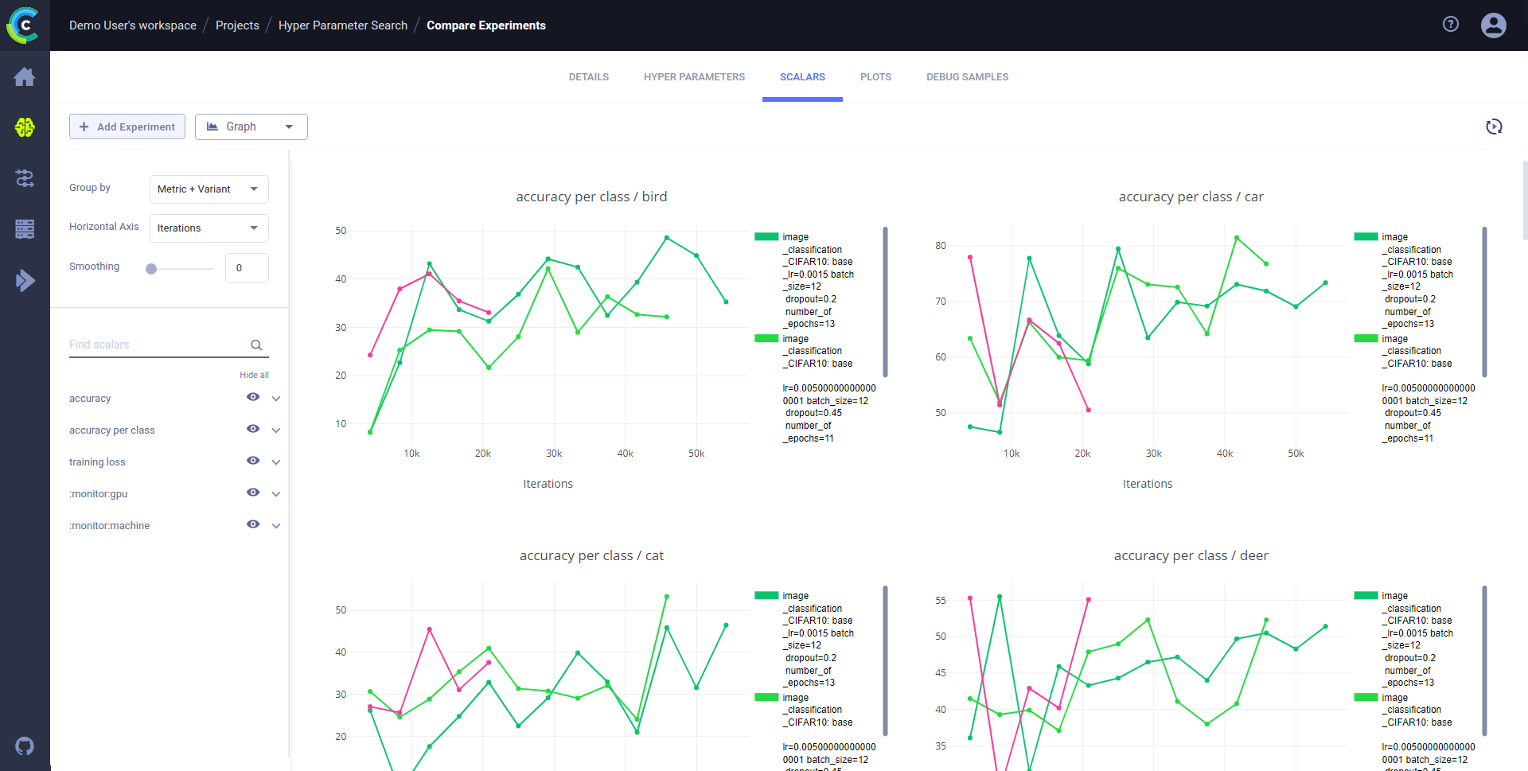Expand the :monitor:machine list
The height and width of the screenshot is (771, 1528).
point(276,526)
